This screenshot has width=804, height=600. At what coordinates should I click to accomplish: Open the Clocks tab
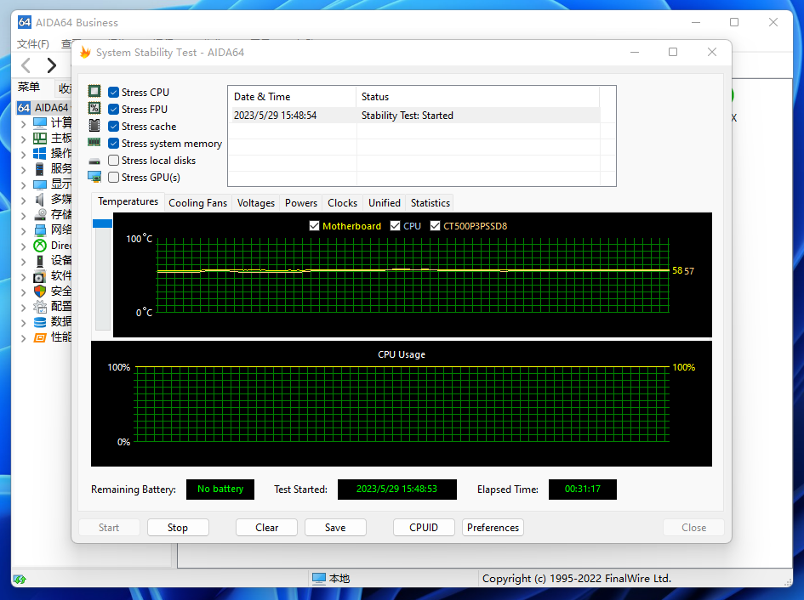point(343,203)
